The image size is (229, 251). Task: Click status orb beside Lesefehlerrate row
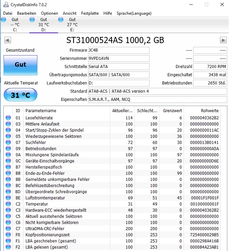[8, 118]
